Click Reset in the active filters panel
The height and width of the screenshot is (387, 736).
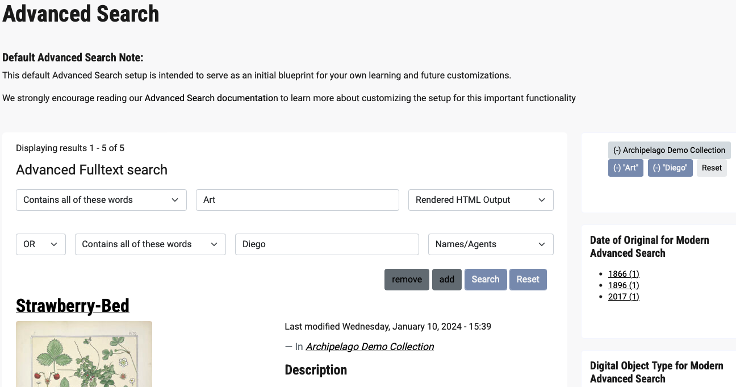[x=712, y=168]
